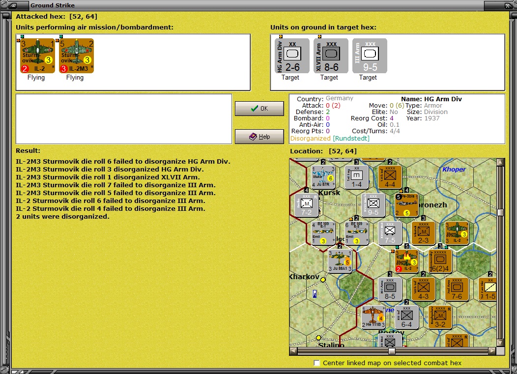Enable center linked map on combat hex
The width and height of the screenshot is (517, 374).
[x=317, y=363]
